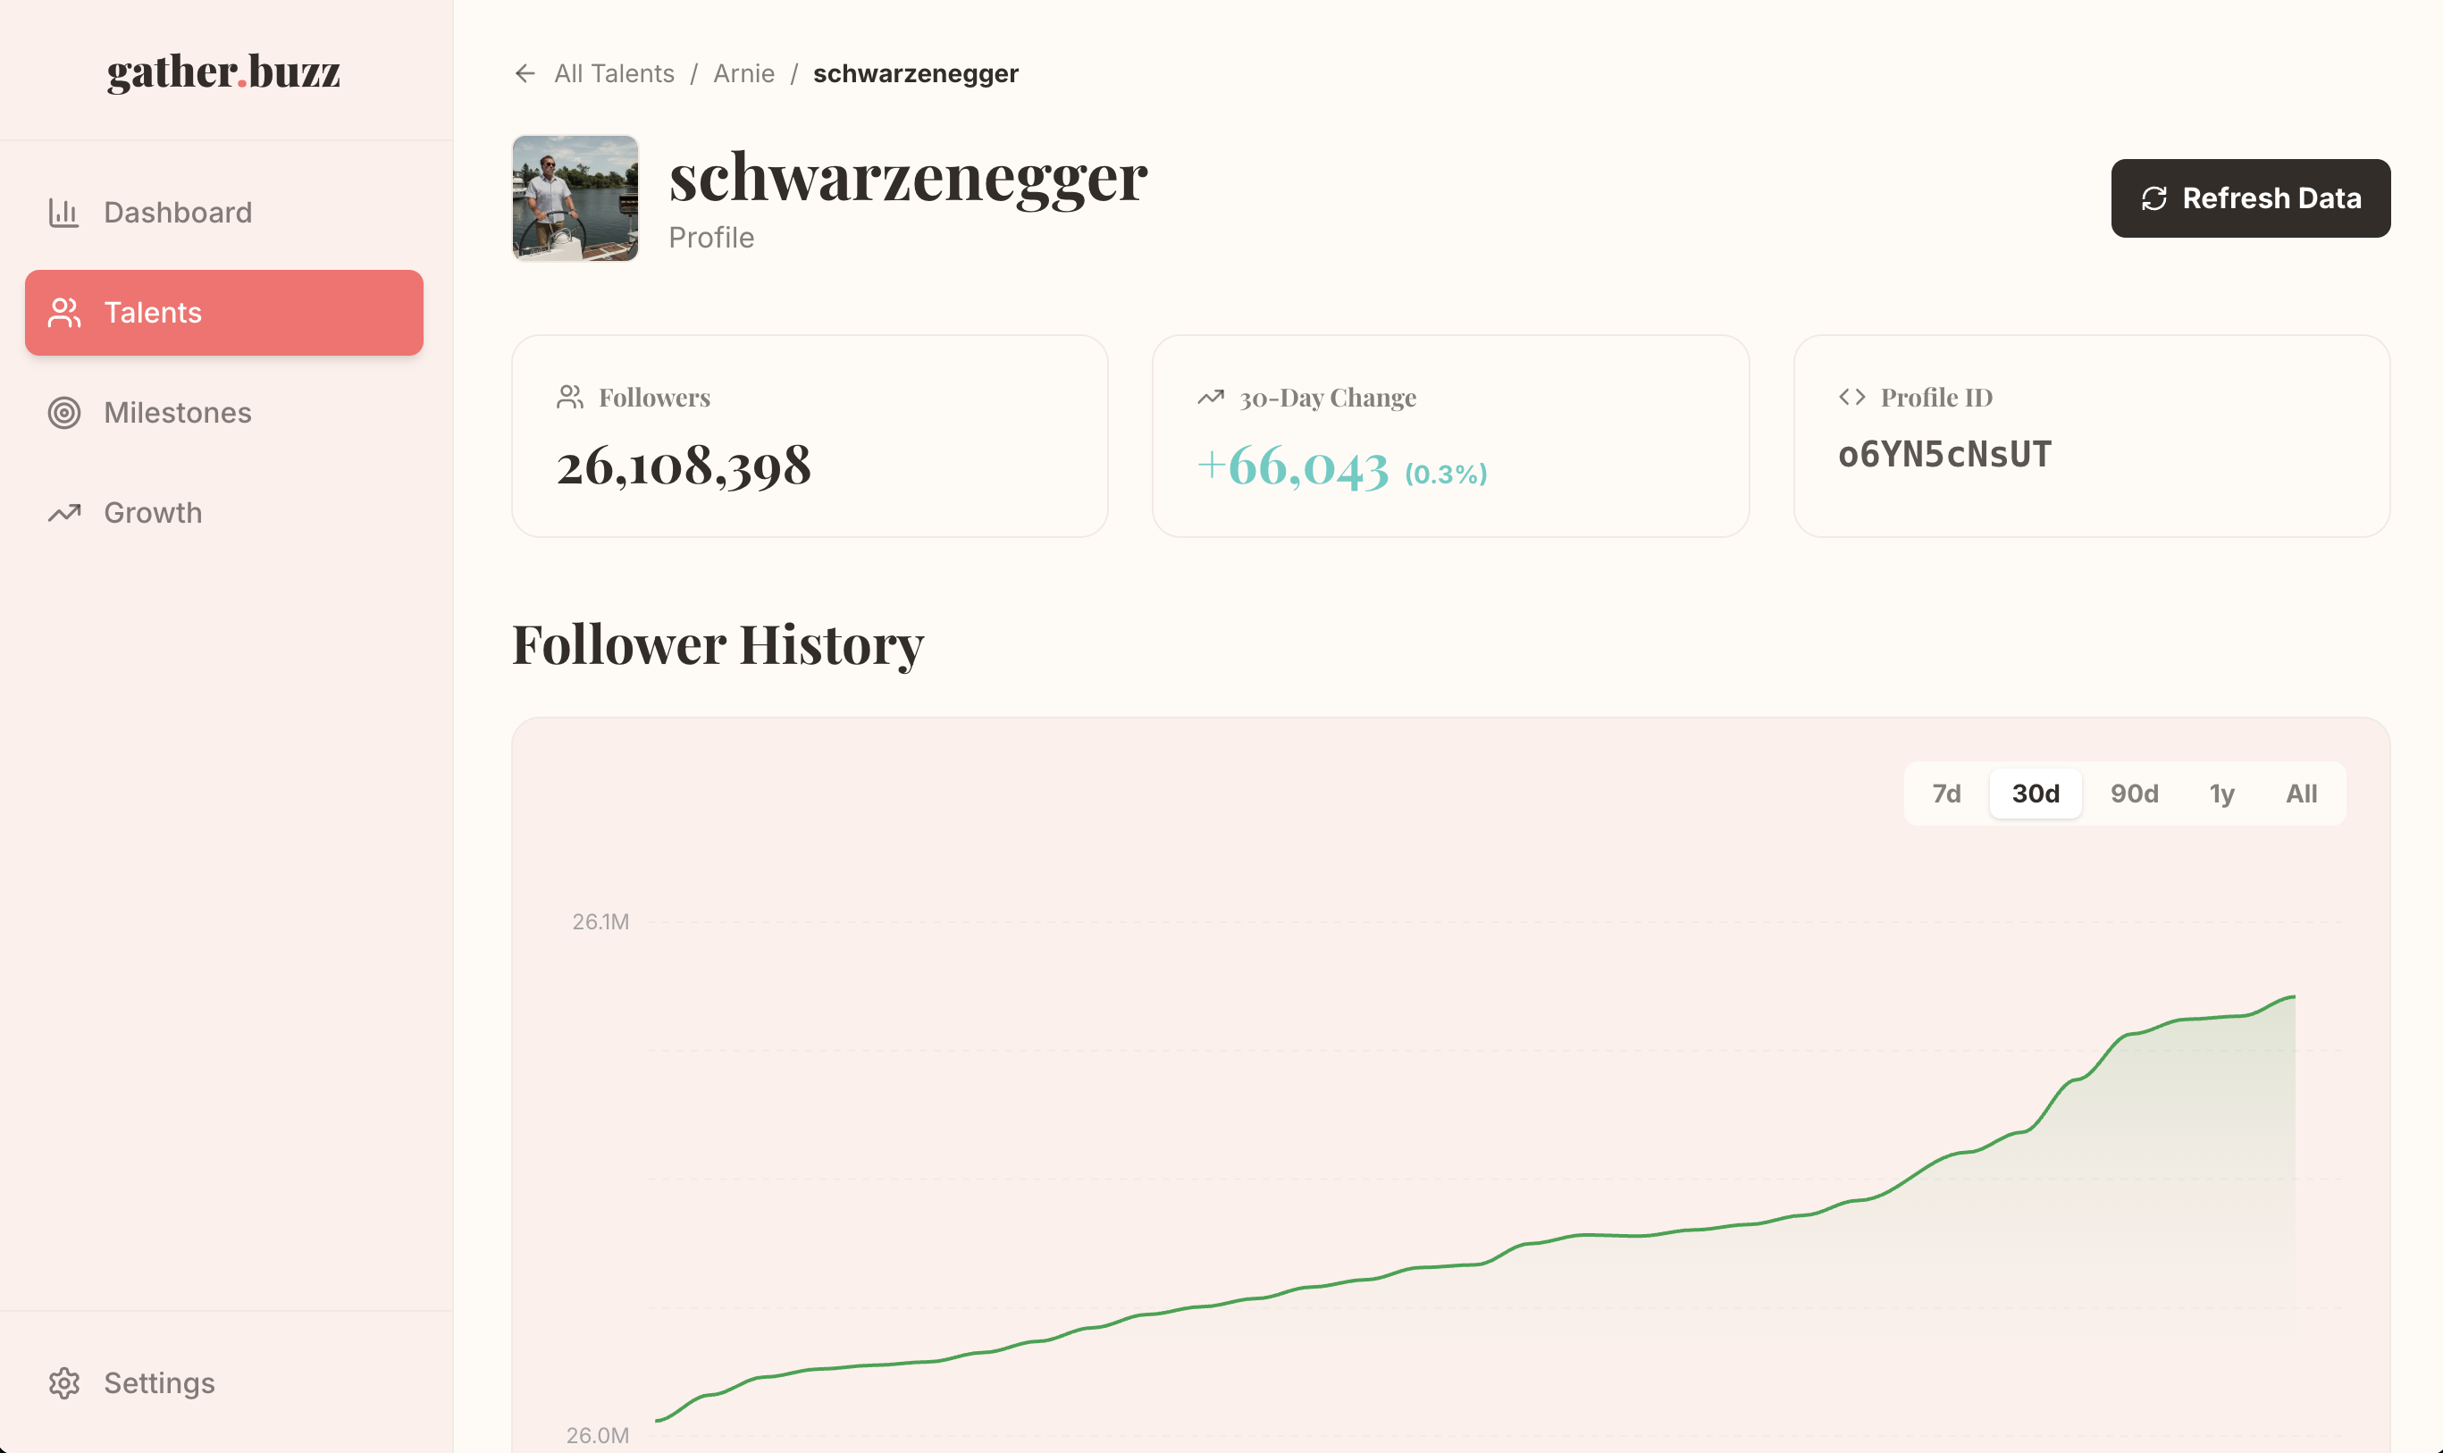Follow the All Talents breadcrumb link

614,73
